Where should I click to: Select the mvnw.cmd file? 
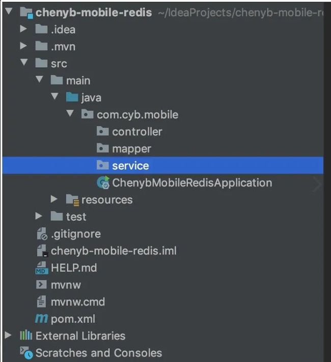pyautogui.click(x=78, y=302)
